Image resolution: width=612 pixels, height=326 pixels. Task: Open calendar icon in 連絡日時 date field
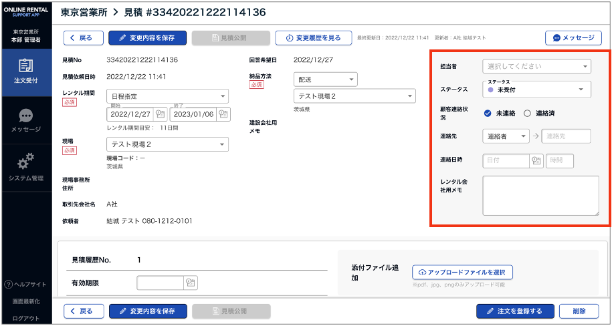click(x=535, y=160)
